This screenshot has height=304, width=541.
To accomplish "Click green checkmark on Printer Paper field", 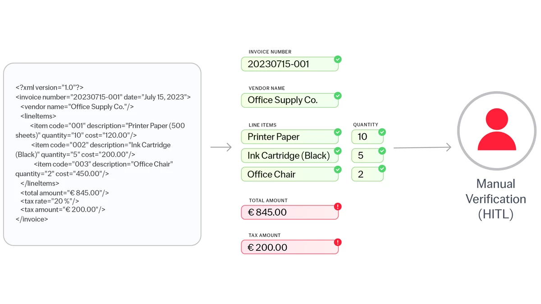I will click(x=338, y=132).
